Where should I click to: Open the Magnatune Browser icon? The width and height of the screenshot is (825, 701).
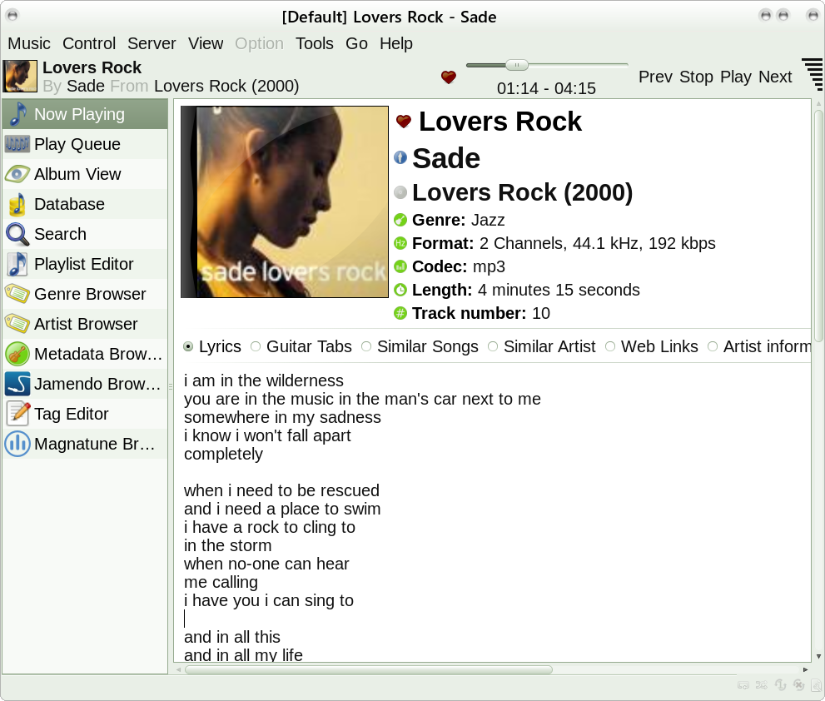point(17,444)
